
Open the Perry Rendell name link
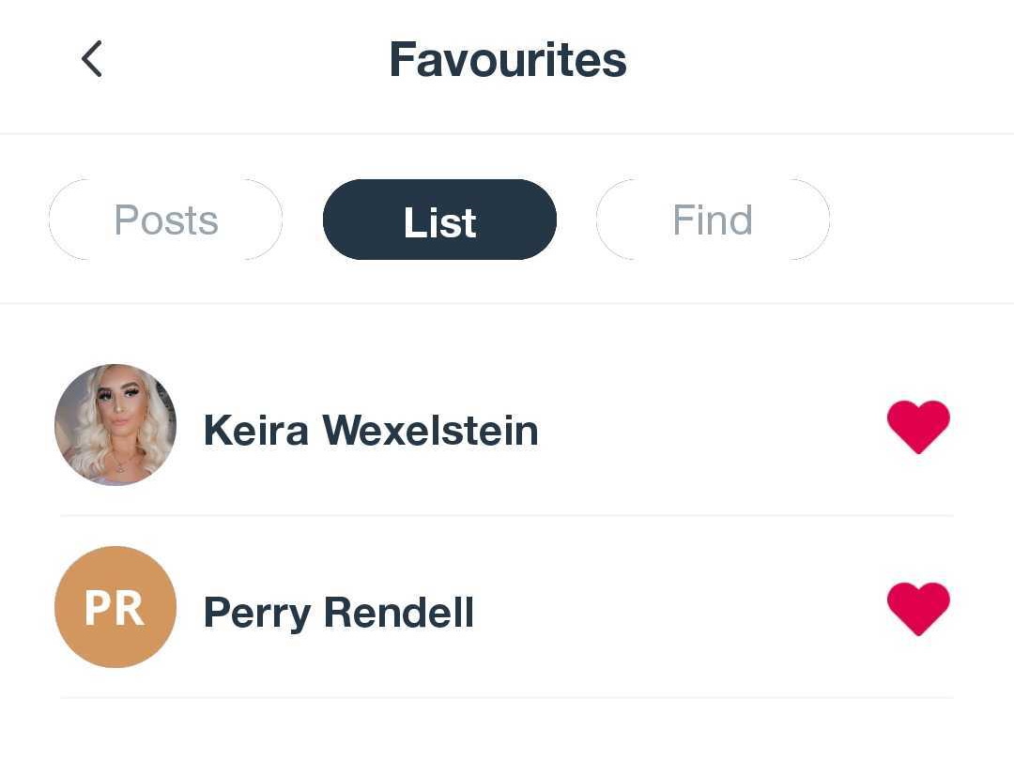339,613
